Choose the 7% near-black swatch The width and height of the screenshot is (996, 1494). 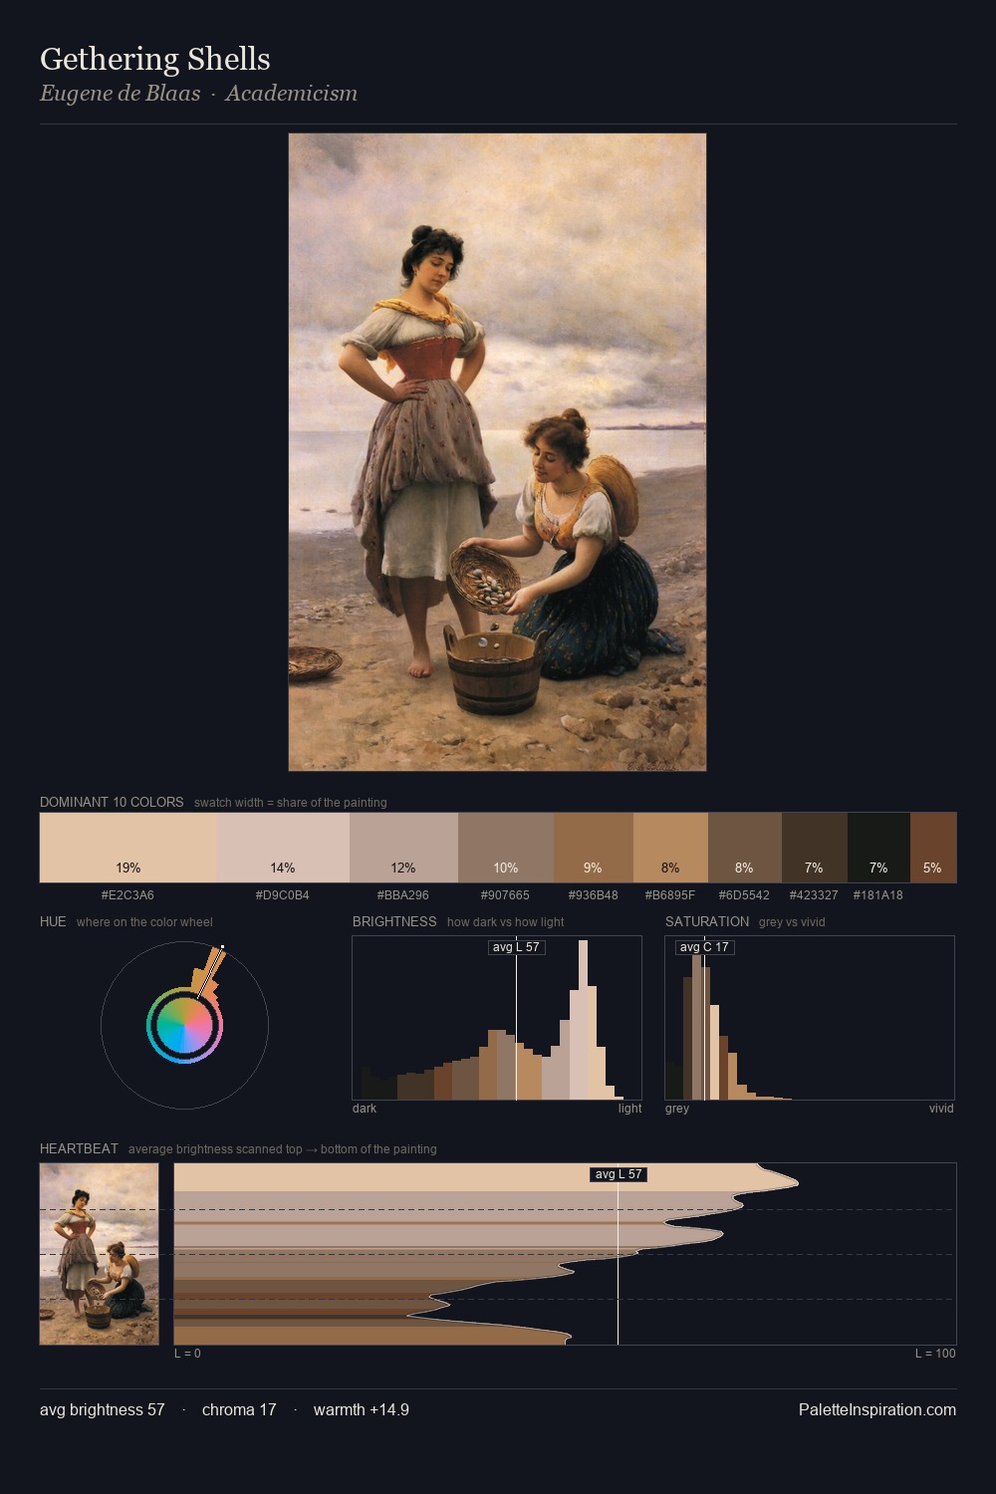point(878,848)
